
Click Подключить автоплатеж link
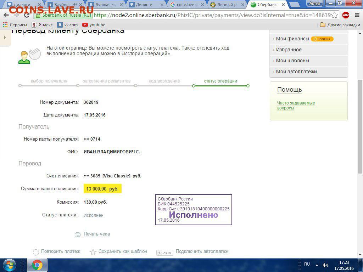coord(202,251)
